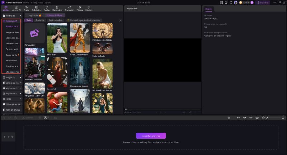The image size is (287, 155).
Task: Click the layout icon in title bar
Action: point(221,3)
